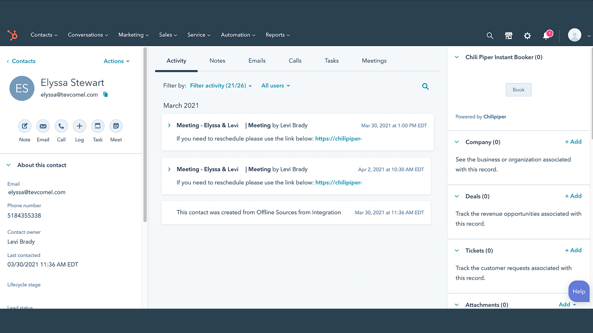
Task: Collapse the Company (0) section
Action: coord(457,142)
